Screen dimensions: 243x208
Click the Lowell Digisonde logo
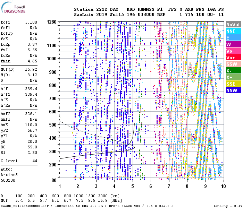coord(13,8)
